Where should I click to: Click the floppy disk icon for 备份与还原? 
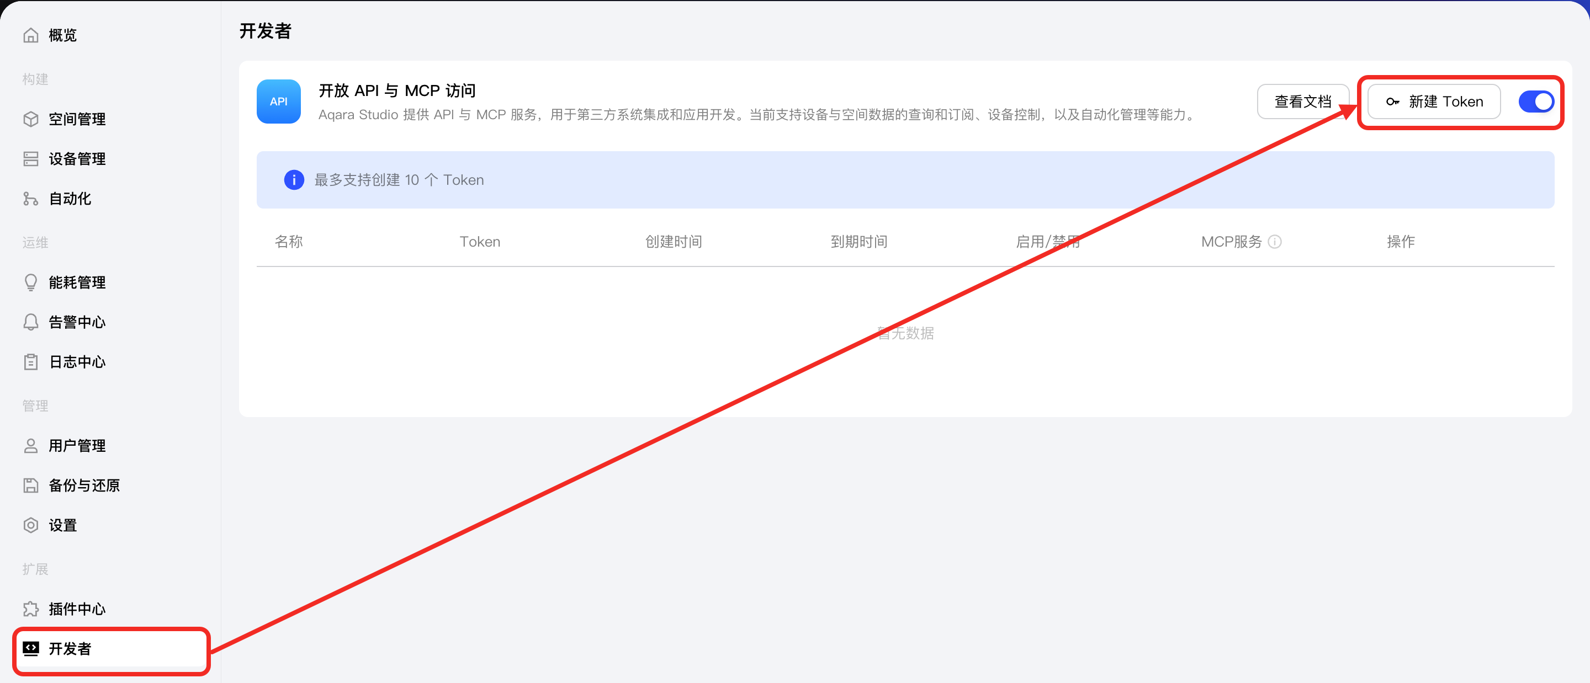click(31, 485)
